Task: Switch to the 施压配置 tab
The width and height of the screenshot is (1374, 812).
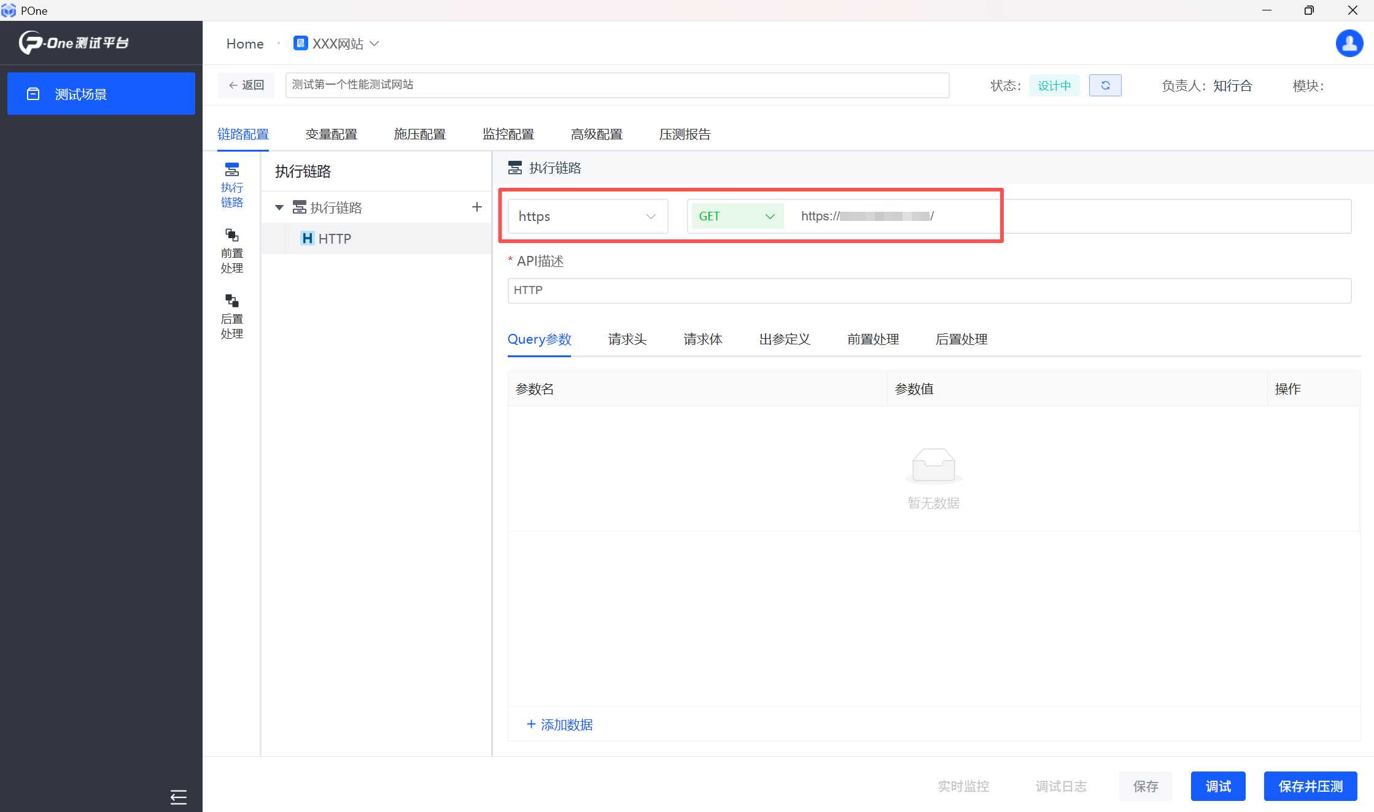Action: click(x=419, y=134)
